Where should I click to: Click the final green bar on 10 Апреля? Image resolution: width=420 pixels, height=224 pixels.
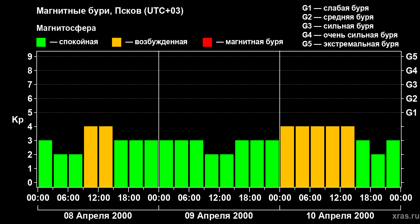(393, 164)
